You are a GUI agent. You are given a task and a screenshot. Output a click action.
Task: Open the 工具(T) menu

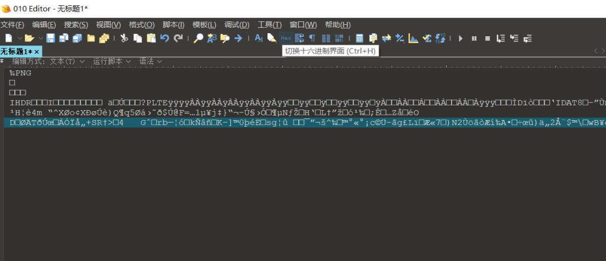tap(269, 24)
